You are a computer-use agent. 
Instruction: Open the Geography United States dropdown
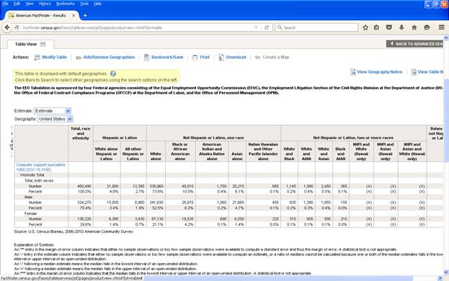55,119
